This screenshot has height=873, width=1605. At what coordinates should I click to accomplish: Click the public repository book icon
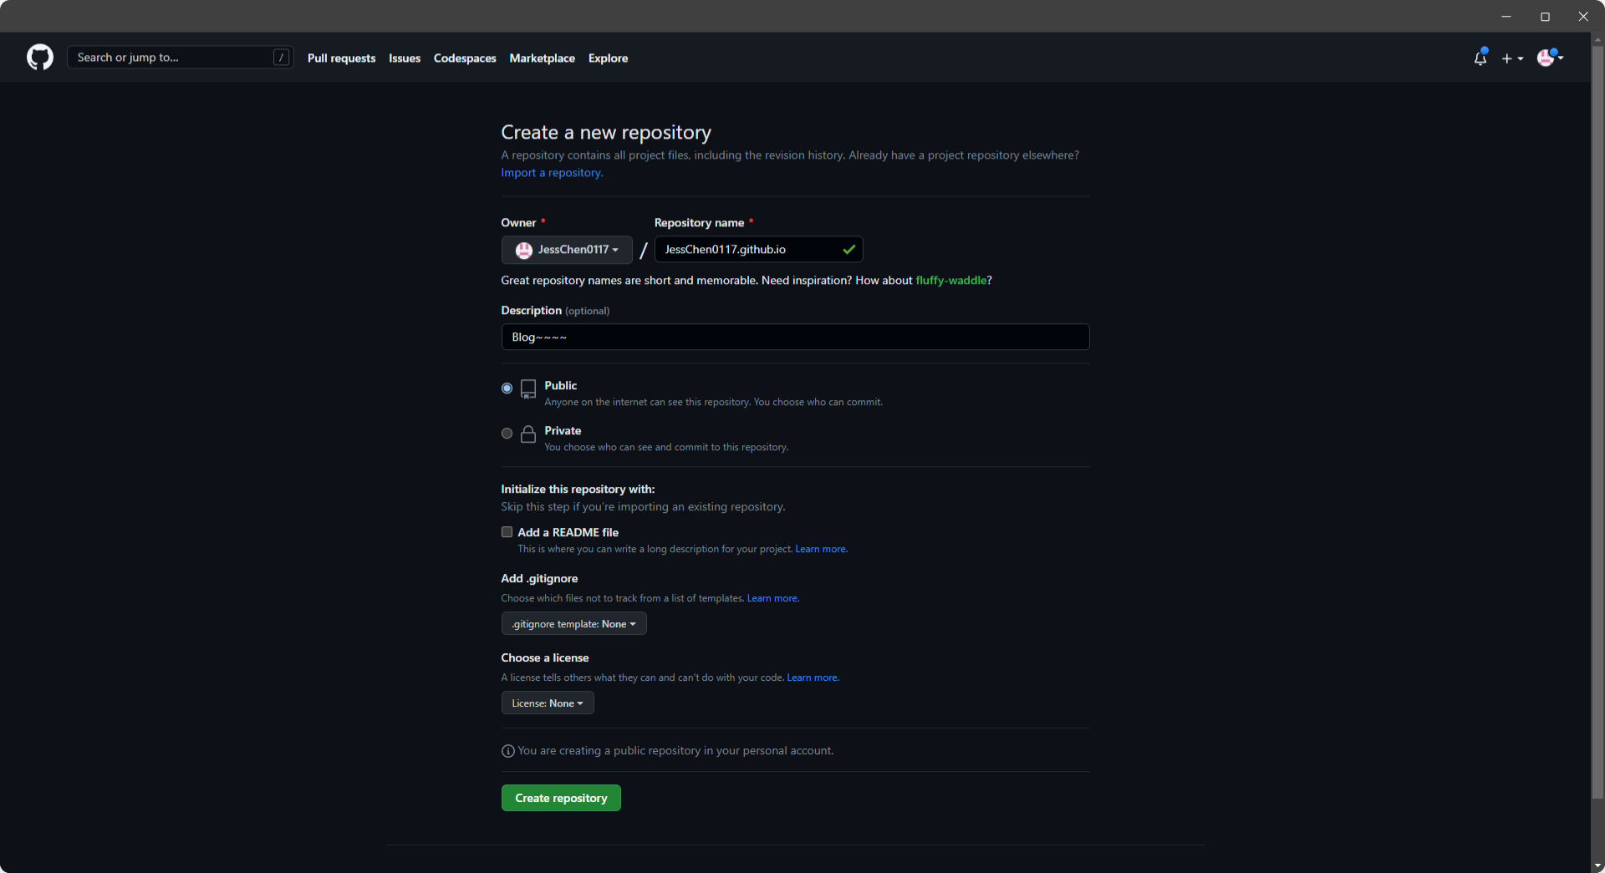click(x=528, y=389)
